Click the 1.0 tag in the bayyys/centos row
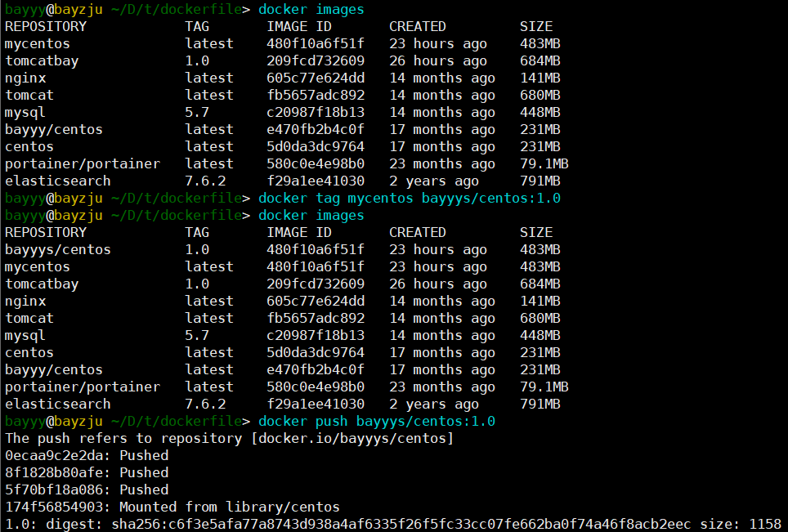 [x=197, y=250]
